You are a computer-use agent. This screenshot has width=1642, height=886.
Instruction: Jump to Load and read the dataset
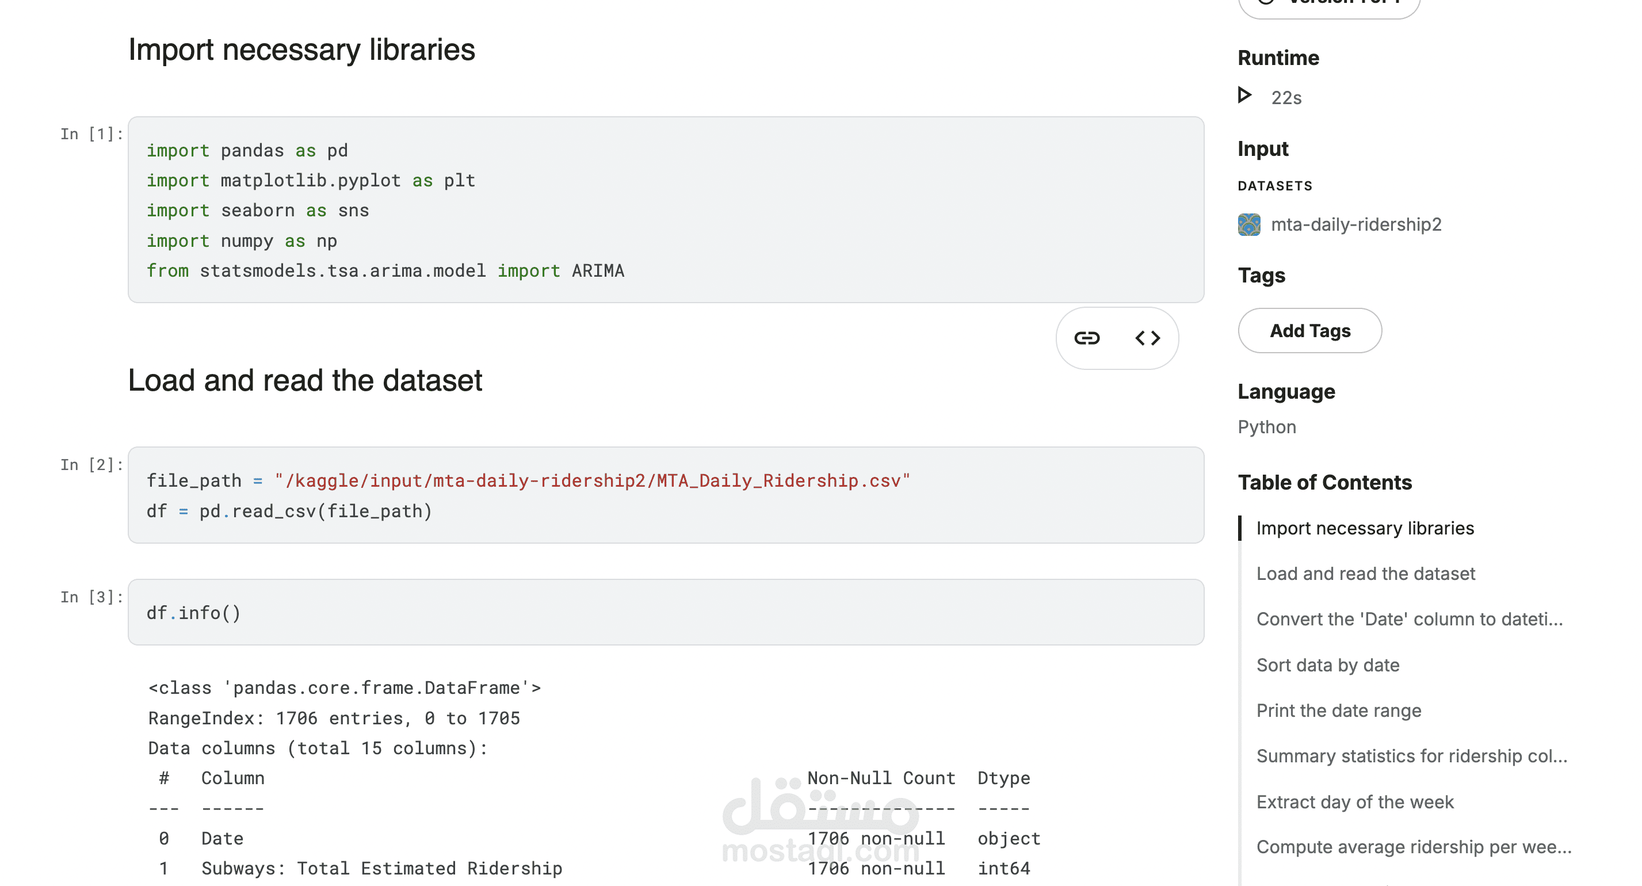pyautogui.click(x=1365, y=574)
